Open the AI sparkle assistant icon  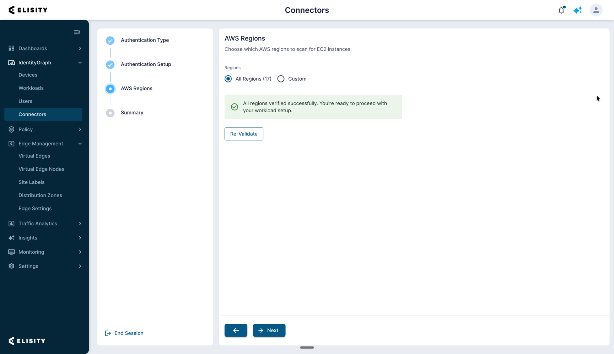click(x=578, y=10)
